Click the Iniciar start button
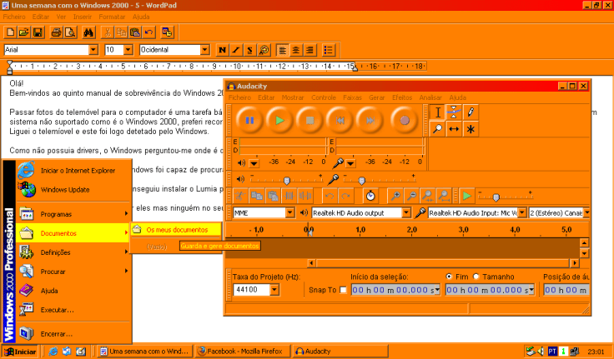This screenshot has width=614, height=359. pos(20,352)
